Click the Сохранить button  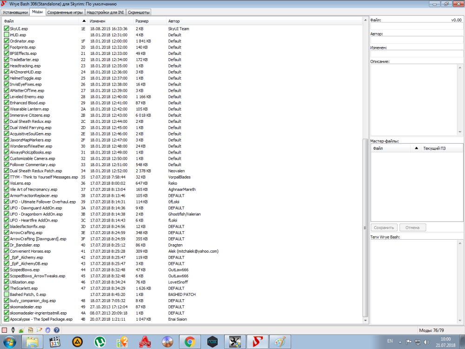384,228
